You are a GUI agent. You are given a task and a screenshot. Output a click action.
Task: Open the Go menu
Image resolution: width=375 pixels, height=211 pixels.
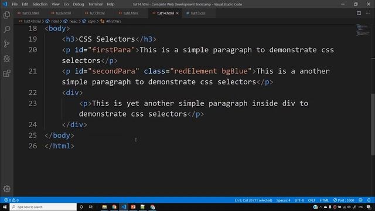[66, 4]
